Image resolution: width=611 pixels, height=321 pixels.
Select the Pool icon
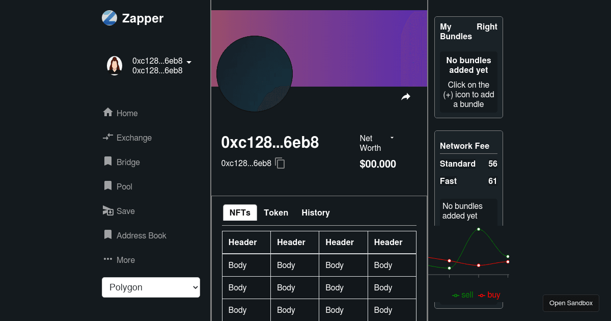(107, 186)
